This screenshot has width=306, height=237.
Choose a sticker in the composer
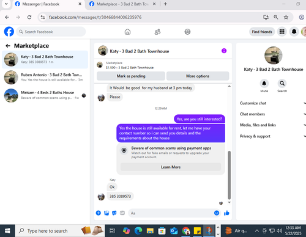point(114,213)
